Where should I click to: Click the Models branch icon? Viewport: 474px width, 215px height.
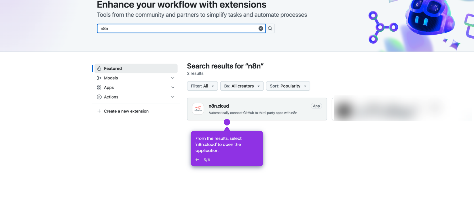pos(99,78)
